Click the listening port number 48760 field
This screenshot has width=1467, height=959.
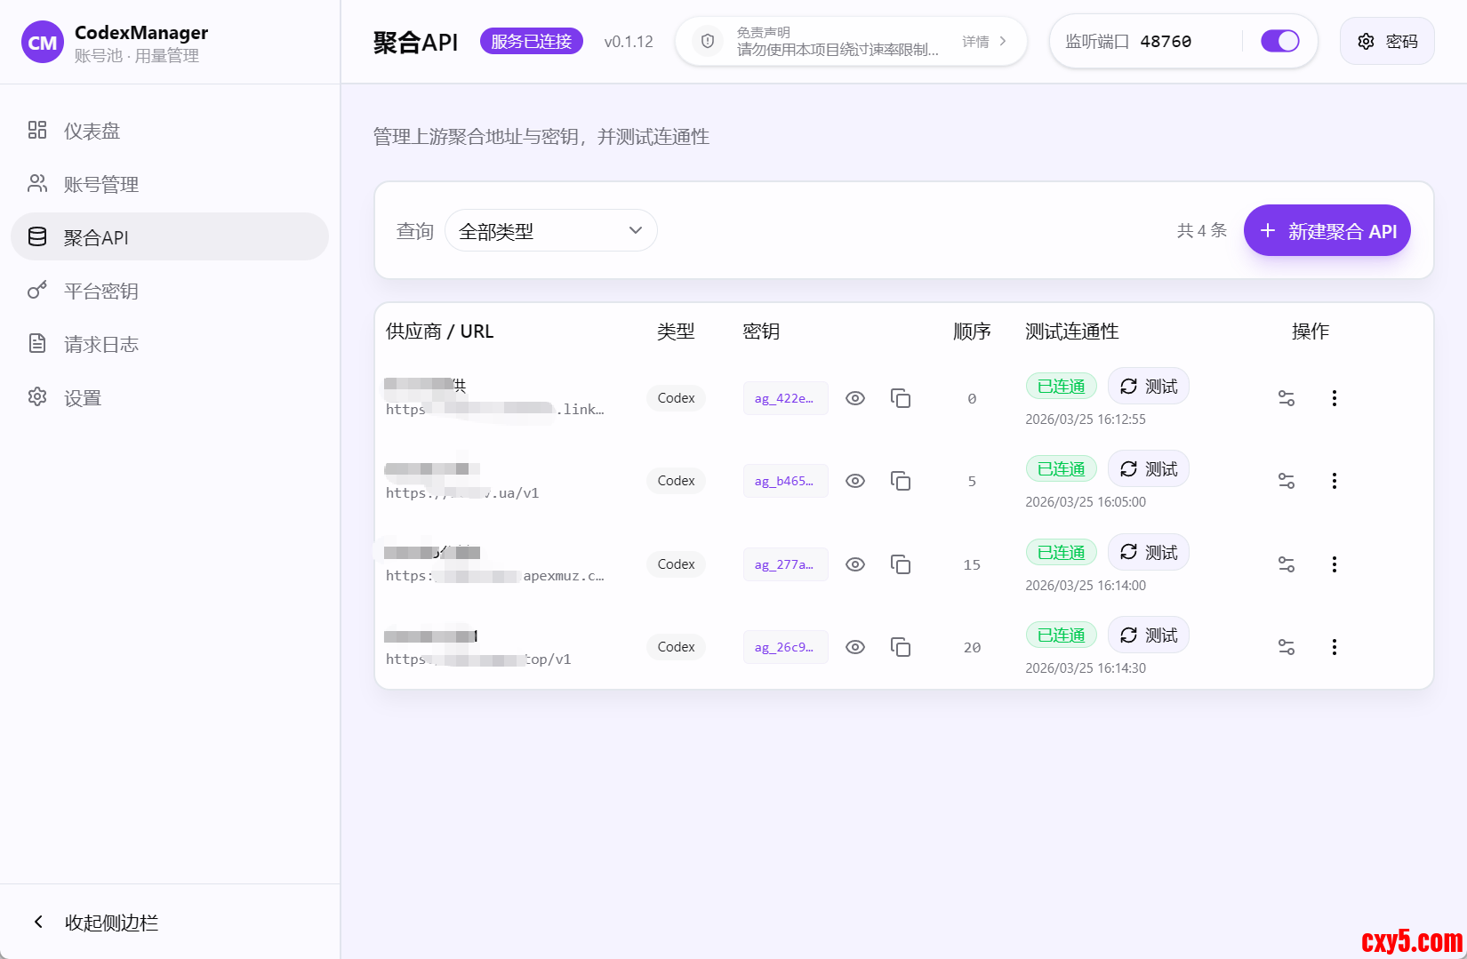click(x=1166, y=42)
